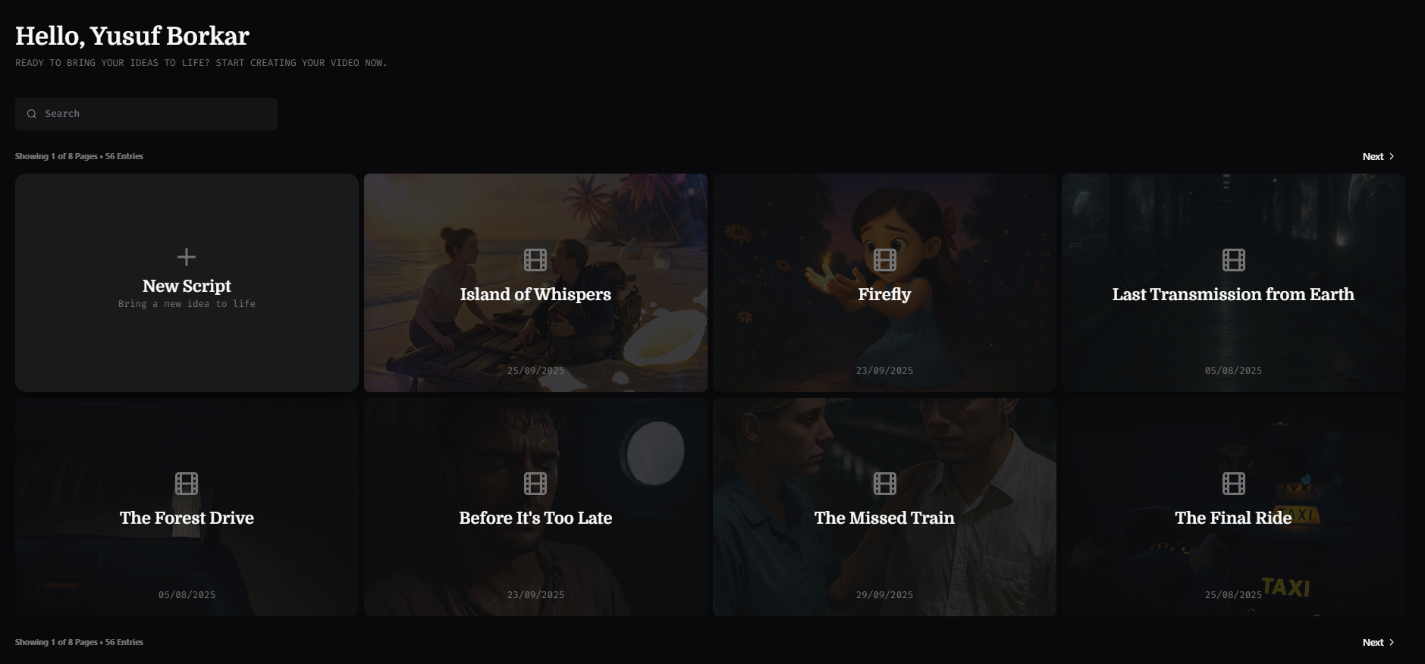Screen dimensions: 1425x664
Task: Click the film icon on Island of Whispers
Action: point(535,260)
